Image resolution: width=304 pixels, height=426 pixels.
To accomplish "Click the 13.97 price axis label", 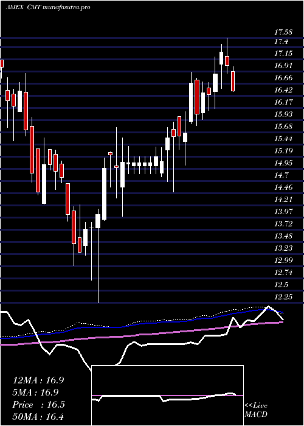I will pyautogui.click(x=283, y=212).
